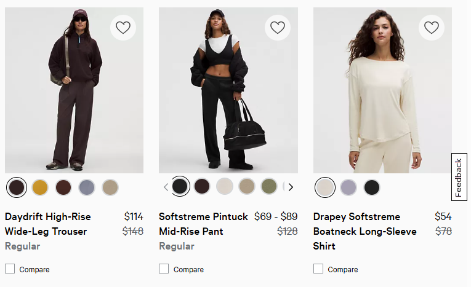Viewport: 471px width, 287px height.
Task: Enable Compare for Softstreme Pintuck Mid-Rise Pant
Action: click(x=164, y=269)
